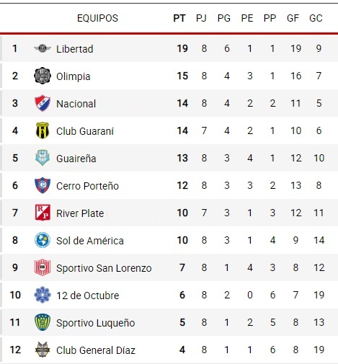
Task: Select Olimpia's points value 15
Action: click(182, 76)
